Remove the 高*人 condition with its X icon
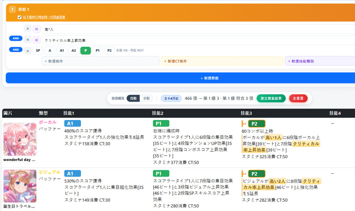The width and height of the screenshot is (355, 211). tap(28, 29)
